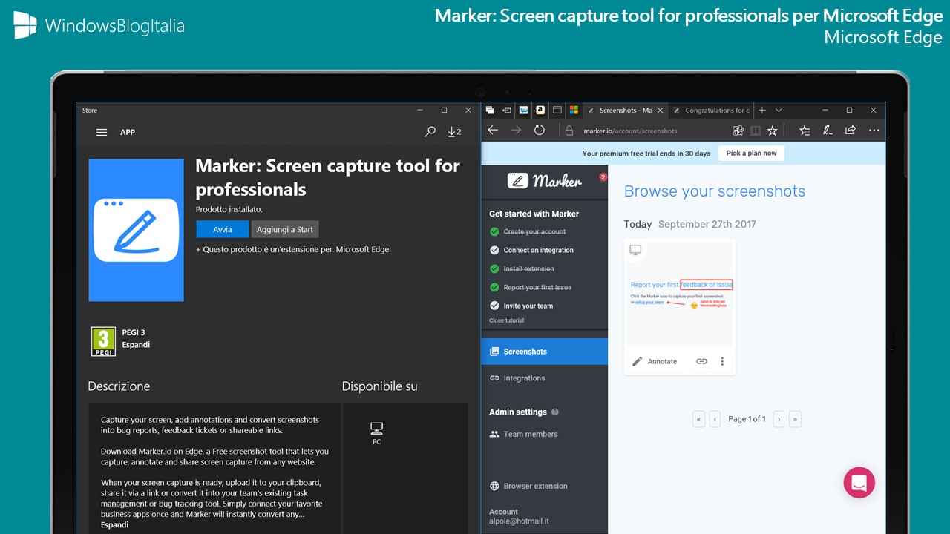This screenshot has height=534, width=950.
Task: Open the Edge tab preview dropdown chevron
Action: pos(779,110)
